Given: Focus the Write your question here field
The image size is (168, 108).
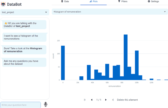Looking at the screenshot, I should click(x=20, y=105).
